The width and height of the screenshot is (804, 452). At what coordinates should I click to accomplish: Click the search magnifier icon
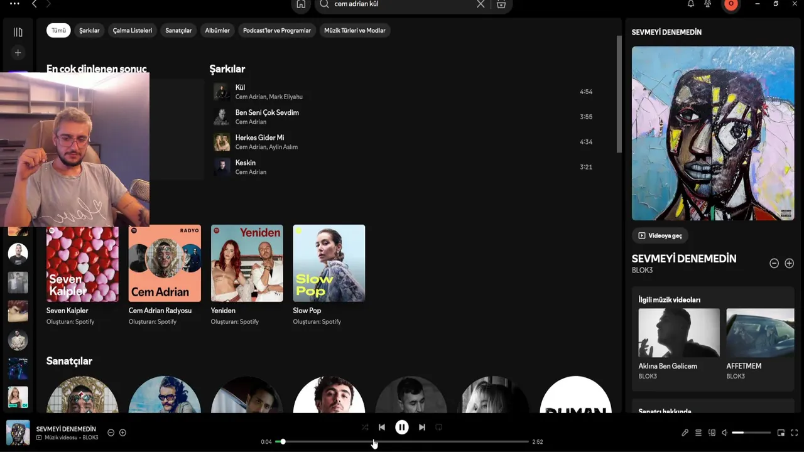pos(324,4)
